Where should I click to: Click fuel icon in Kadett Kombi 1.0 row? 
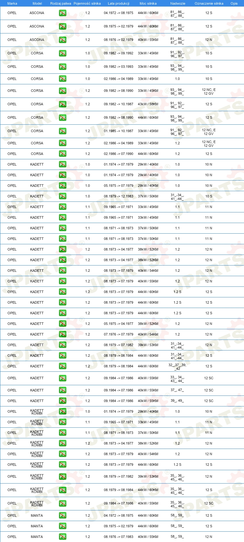(x=62, y=412)
